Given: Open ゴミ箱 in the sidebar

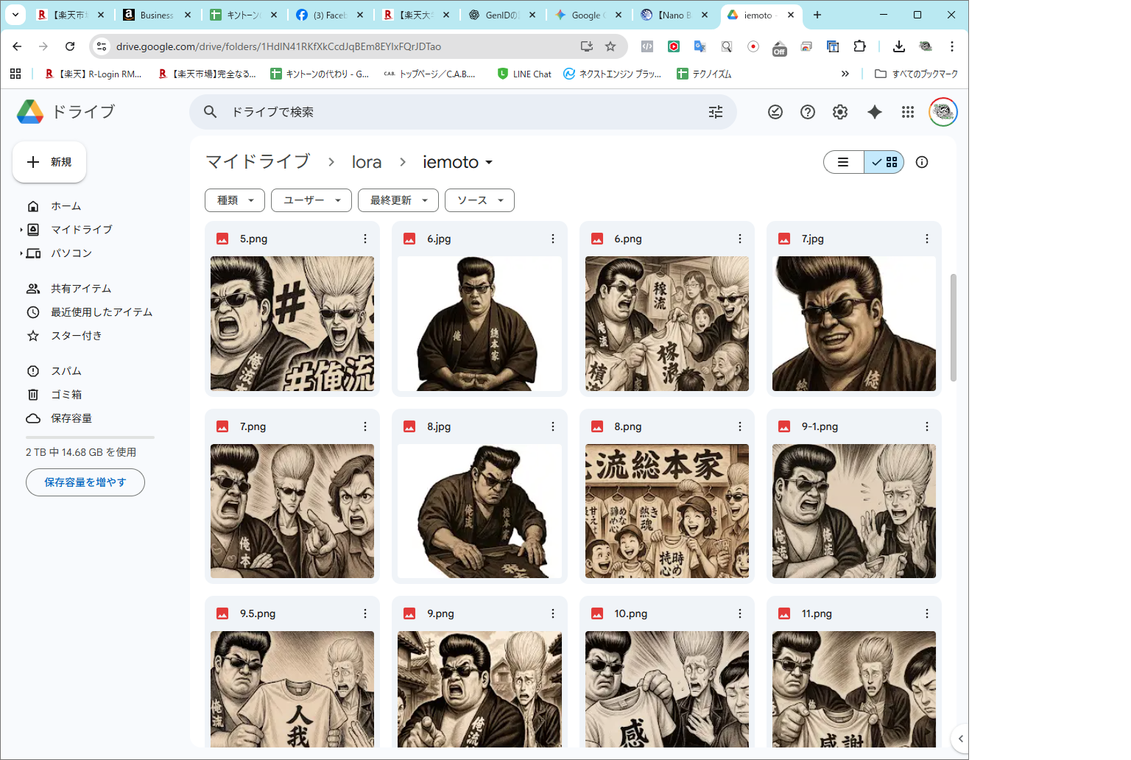Looking at the screenshot, I should pos(66,395).
